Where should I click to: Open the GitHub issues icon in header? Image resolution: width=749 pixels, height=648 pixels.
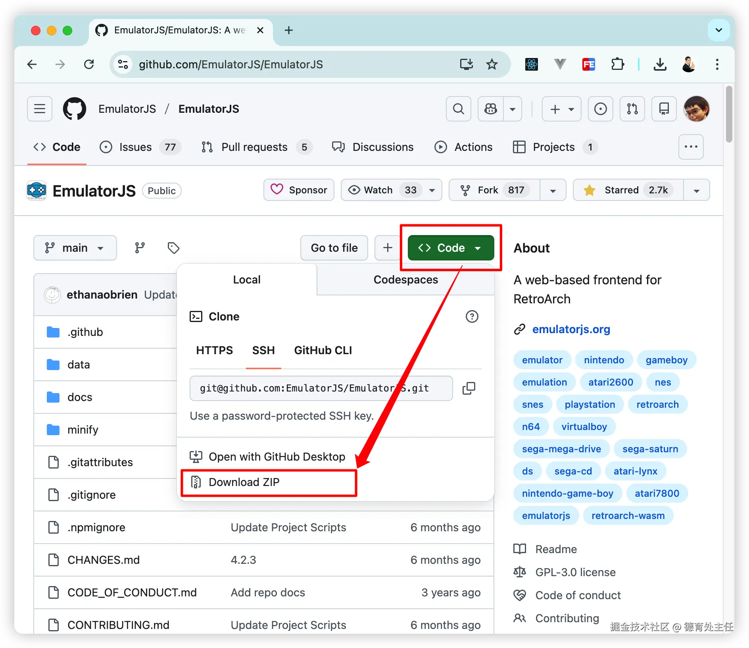pos(601,109)
